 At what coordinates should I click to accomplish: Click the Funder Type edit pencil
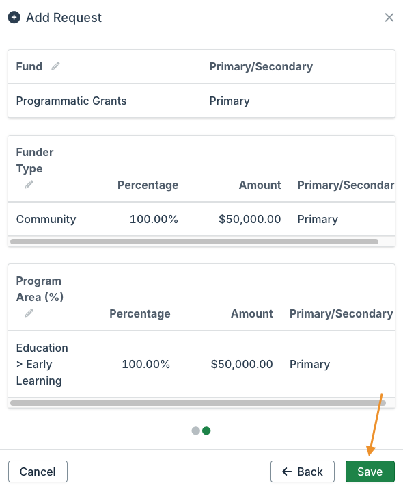tap(29, 185)
